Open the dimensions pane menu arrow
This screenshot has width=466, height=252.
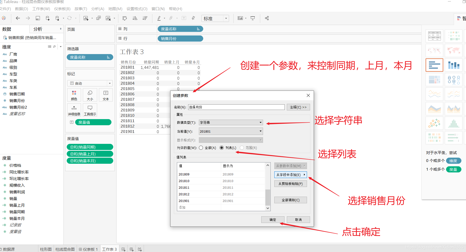61,47
